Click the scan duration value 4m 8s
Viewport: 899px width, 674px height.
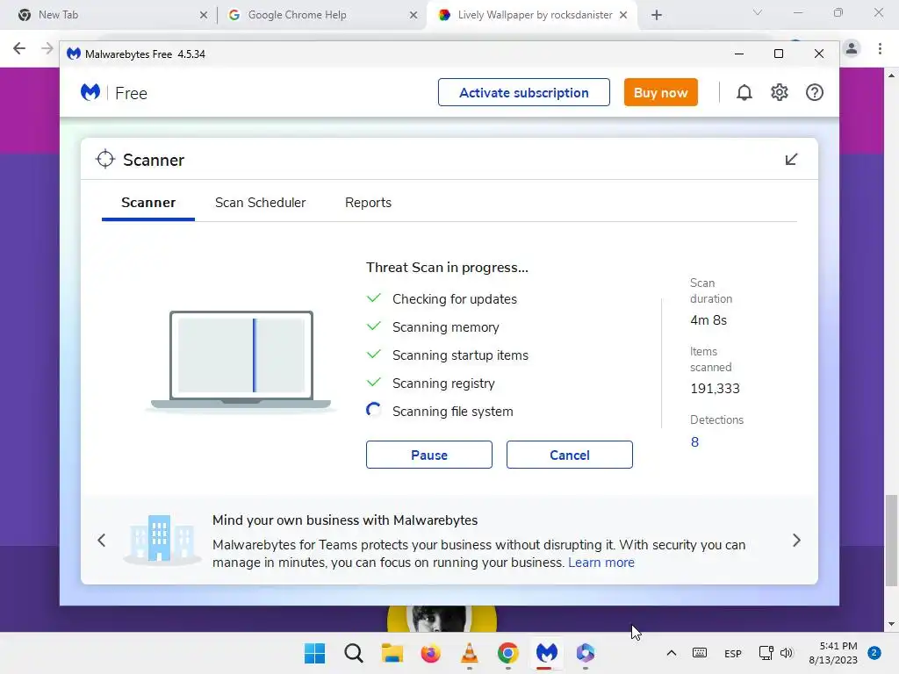pyautogui.click(x=708, y=320)
